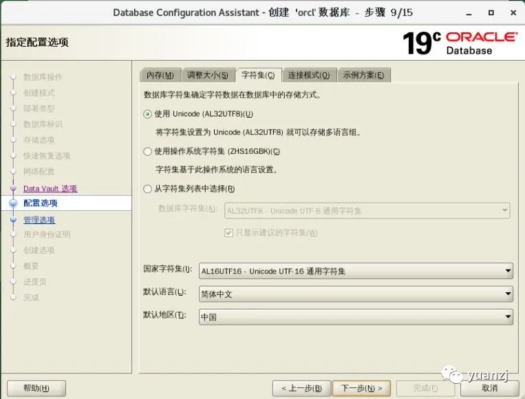Proceed with 下一步(N) button
The image size is (525, 399).
[x=361, y=388]
